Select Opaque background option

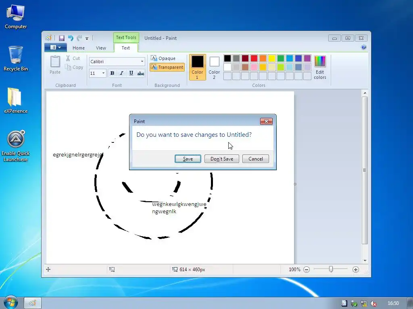(x=163, y=58)
